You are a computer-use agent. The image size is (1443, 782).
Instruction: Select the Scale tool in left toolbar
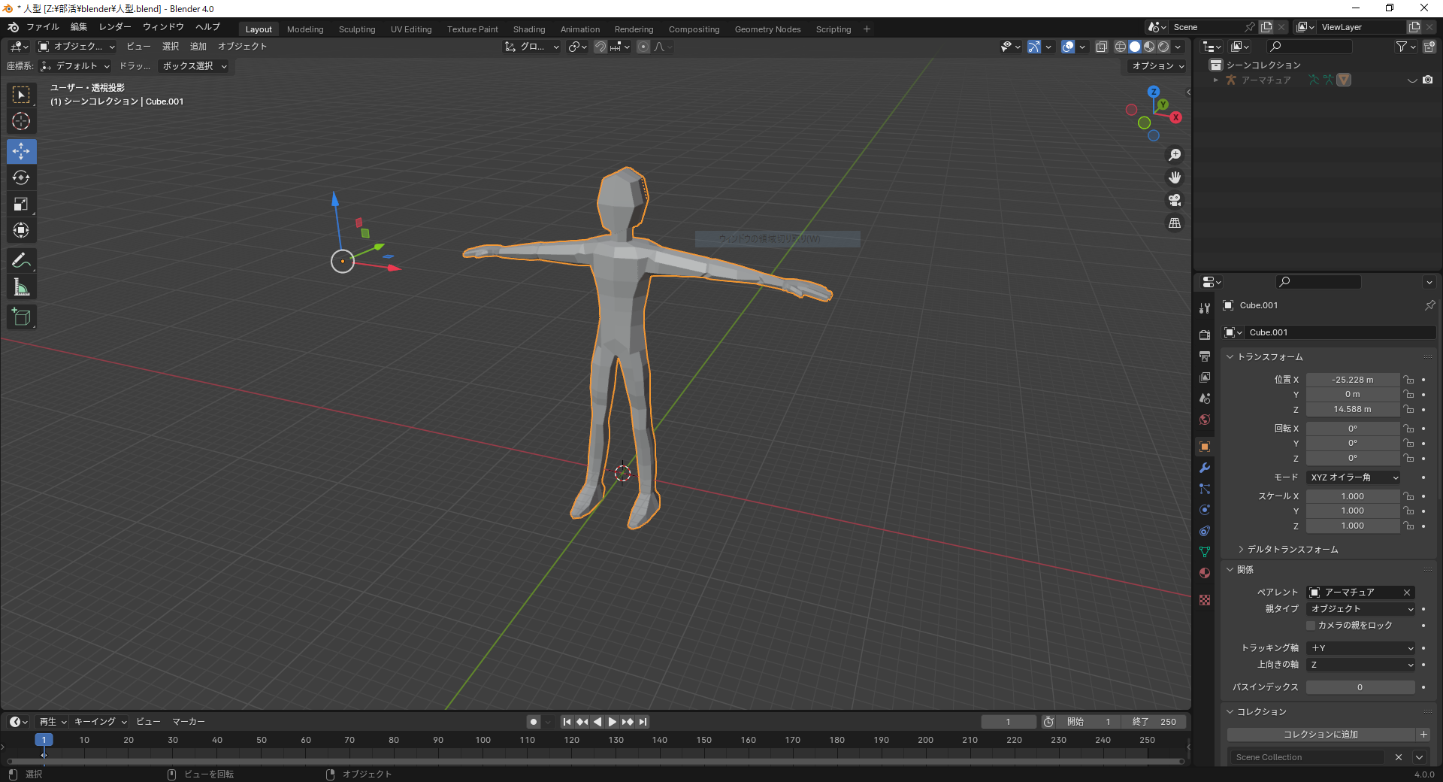(21, 204)
